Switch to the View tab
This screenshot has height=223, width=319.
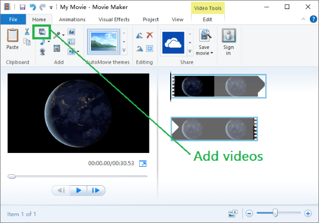(178, 20)
